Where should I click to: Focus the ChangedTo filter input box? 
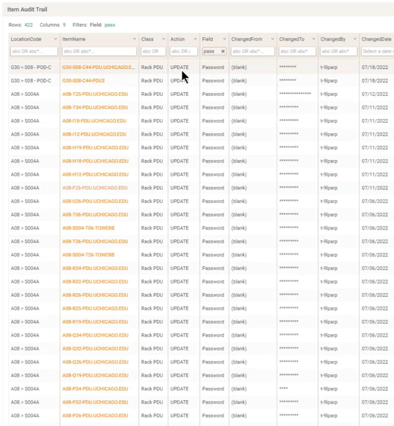297,51
